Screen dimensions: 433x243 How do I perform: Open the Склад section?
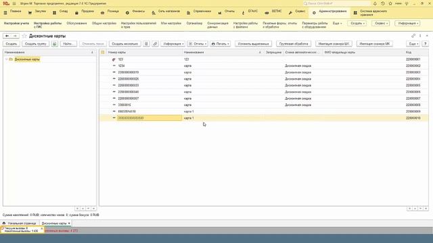[60, 13]
